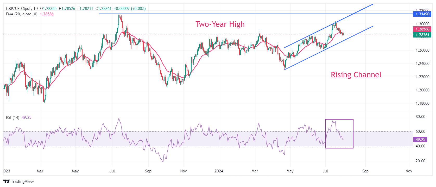This screenshot has height=187, width=436.
Task: Click the Sep label on the 2024 time axis
Action: pos(365,171)
